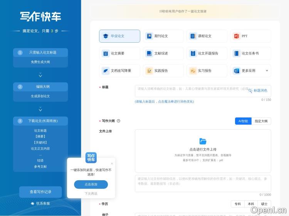Switch outline mode to AI智能
Screen dimensions: 289x216
coord(243,121)
